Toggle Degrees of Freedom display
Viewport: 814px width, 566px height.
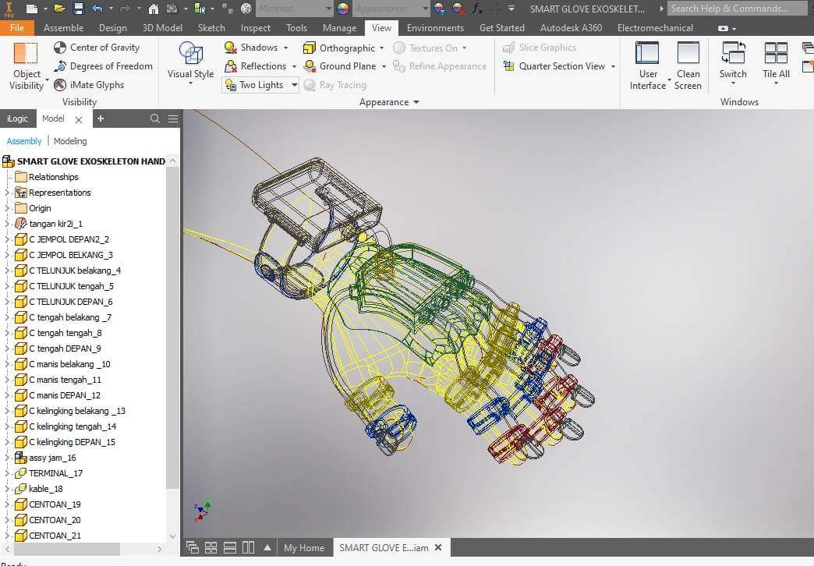[x=103, y=66]
